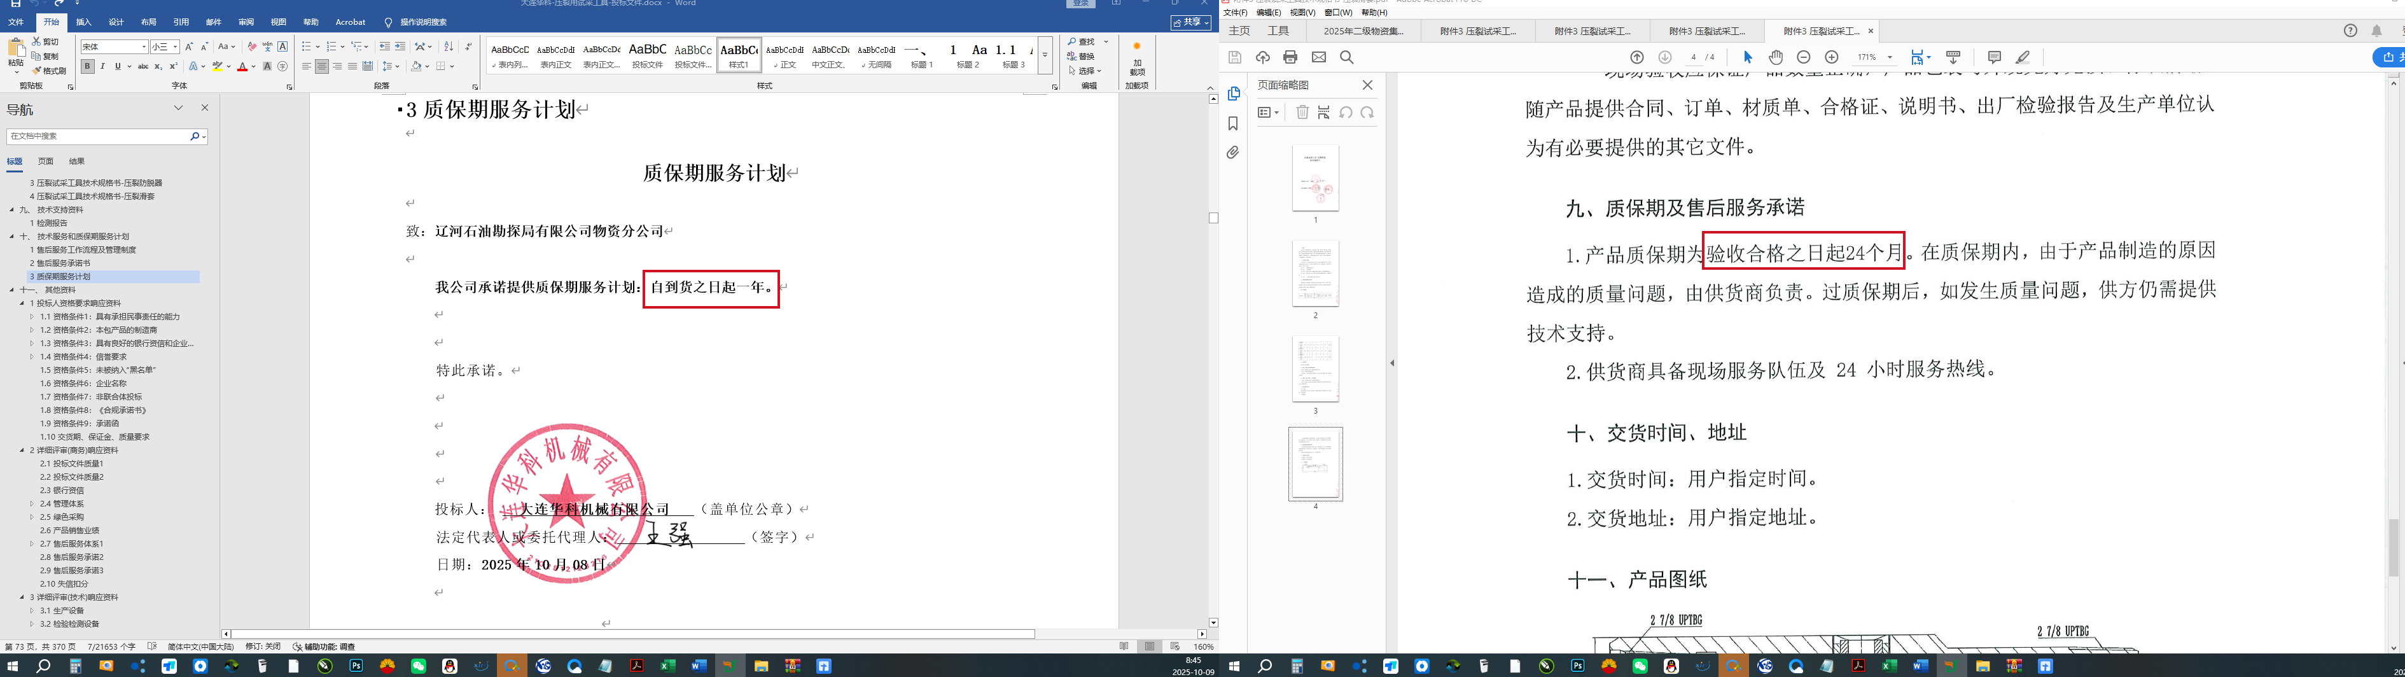The image size is (2405, 677).
Task: Decrease paragraph indent in Word ribbon
Action: 385,46
